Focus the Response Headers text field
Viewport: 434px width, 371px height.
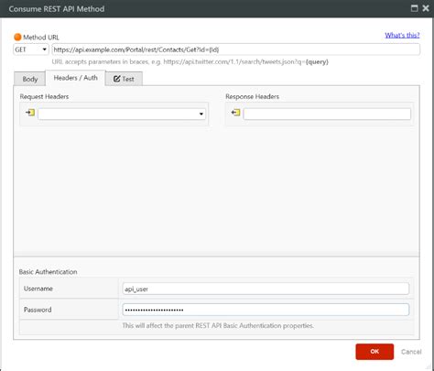point(327,114)
